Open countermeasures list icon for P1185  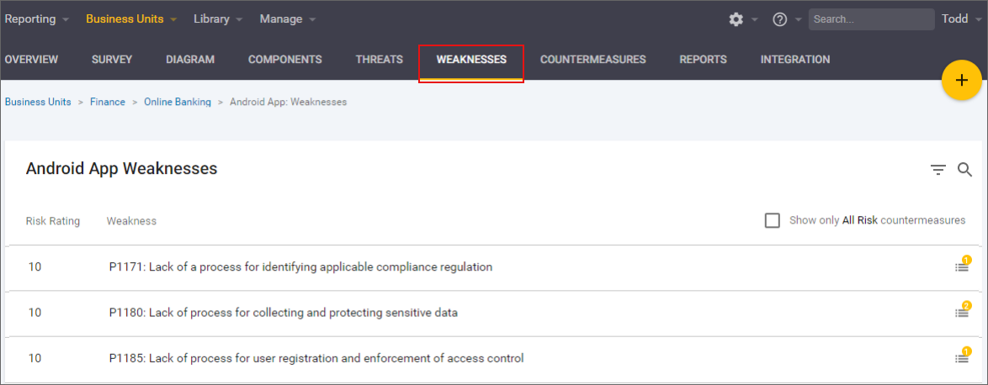[x=961, y=357]
